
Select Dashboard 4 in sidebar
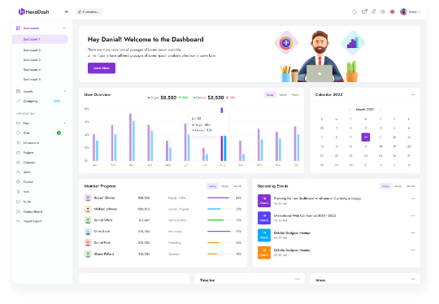coord(32,70)
